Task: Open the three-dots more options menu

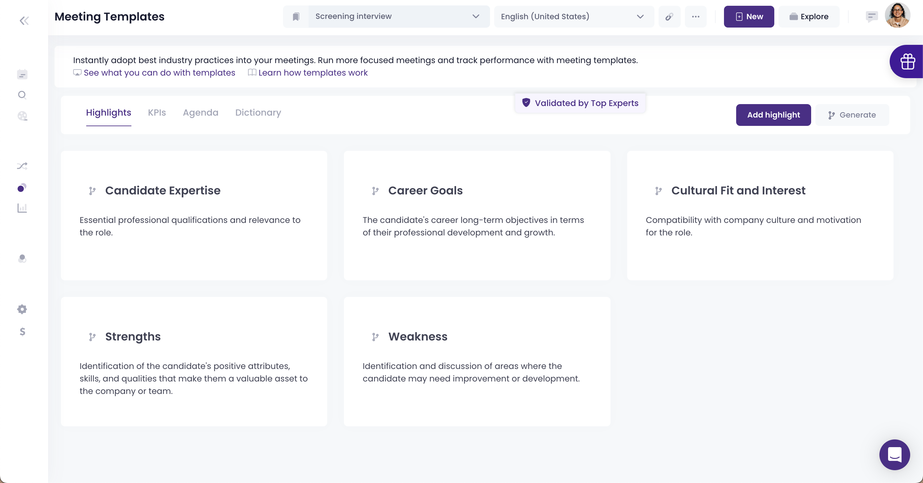Action: [695, 16]
